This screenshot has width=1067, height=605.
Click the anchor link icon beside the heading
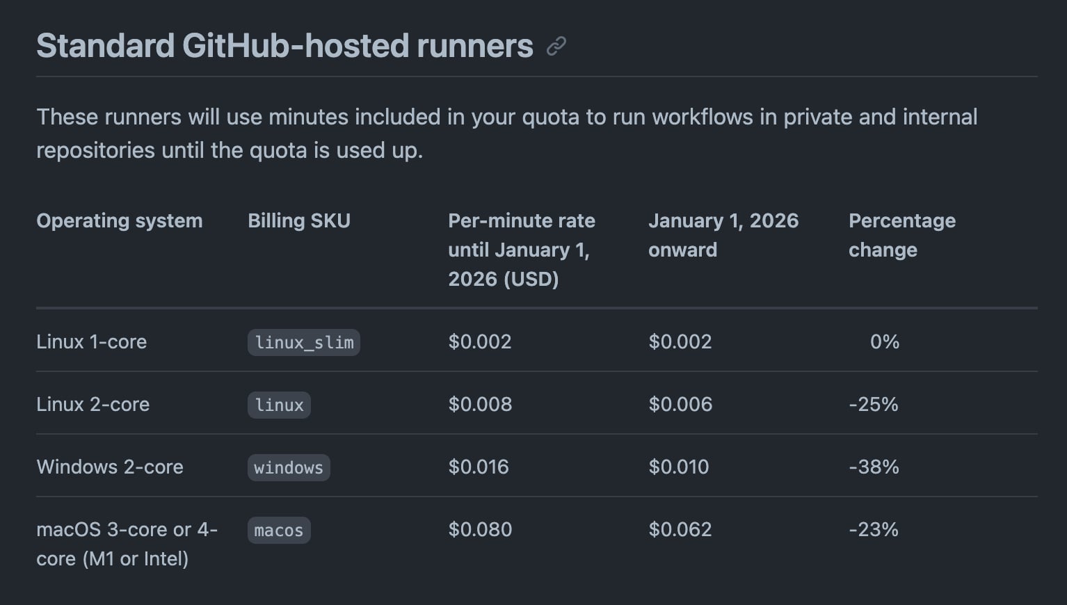[x=556, y=47]
